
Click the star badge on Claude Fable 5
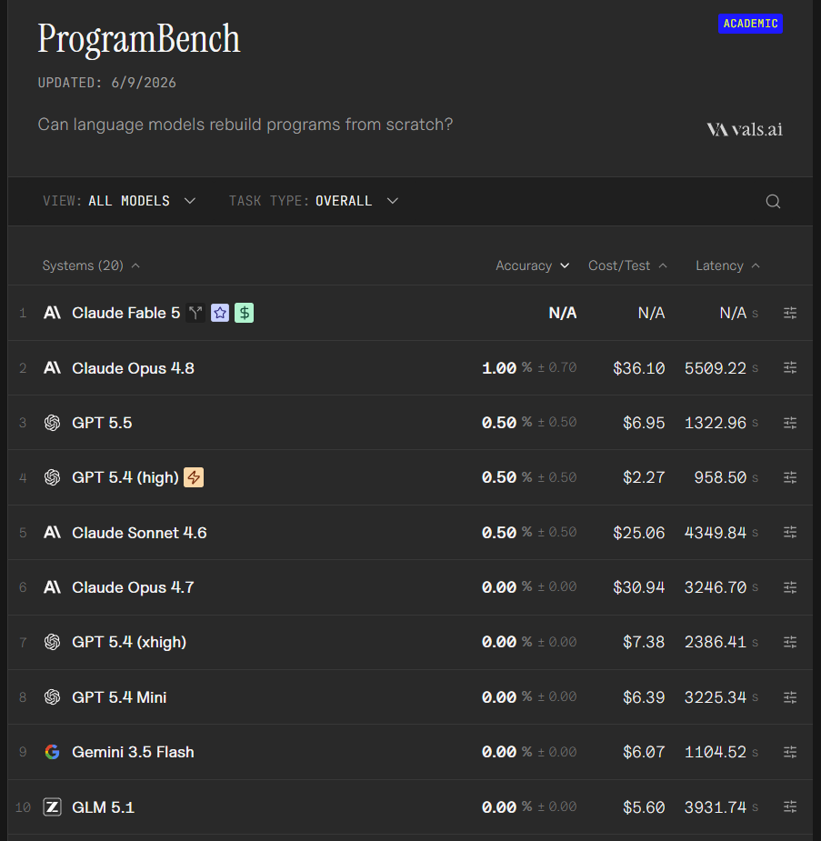[x=220, y=313]
